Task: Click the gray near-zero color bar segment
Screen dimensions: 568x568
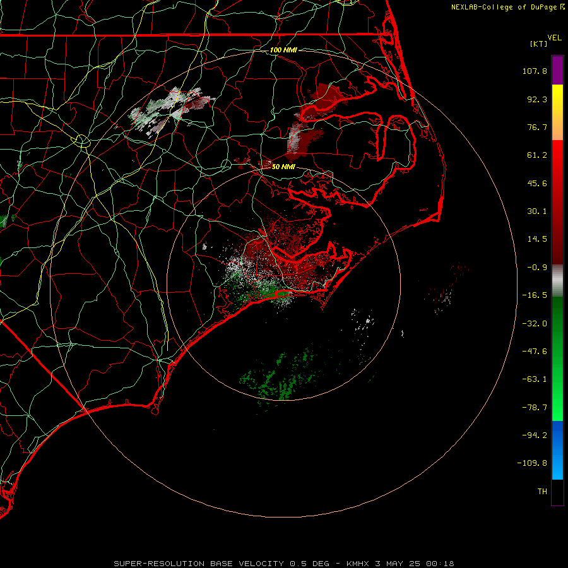Action: coord(557,280)
